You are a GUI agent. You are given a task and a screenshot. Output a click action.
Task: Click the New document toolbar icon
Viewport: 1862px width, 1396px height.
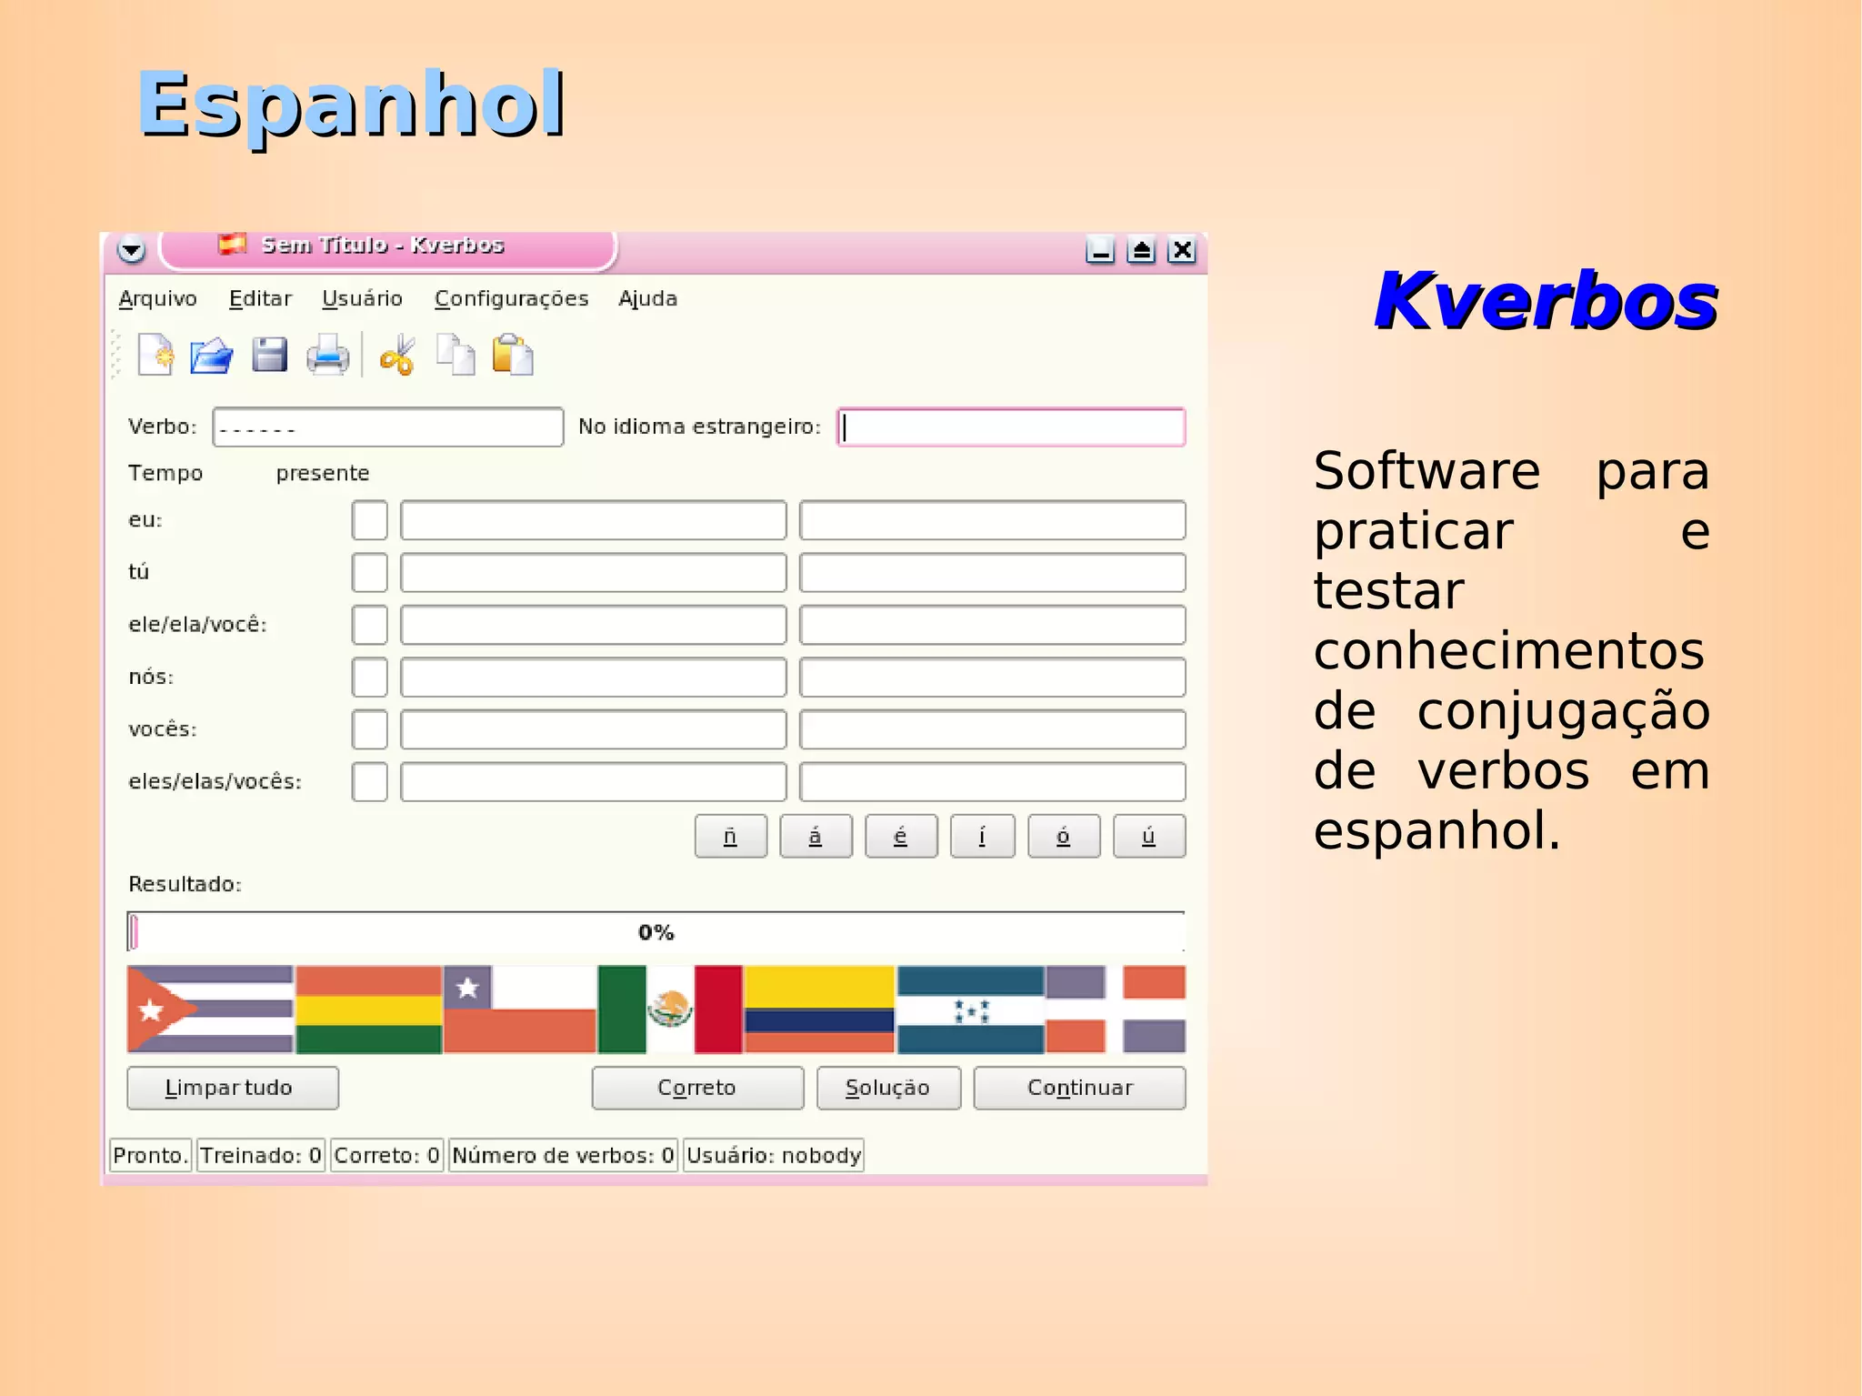click(x=155, y=355)
